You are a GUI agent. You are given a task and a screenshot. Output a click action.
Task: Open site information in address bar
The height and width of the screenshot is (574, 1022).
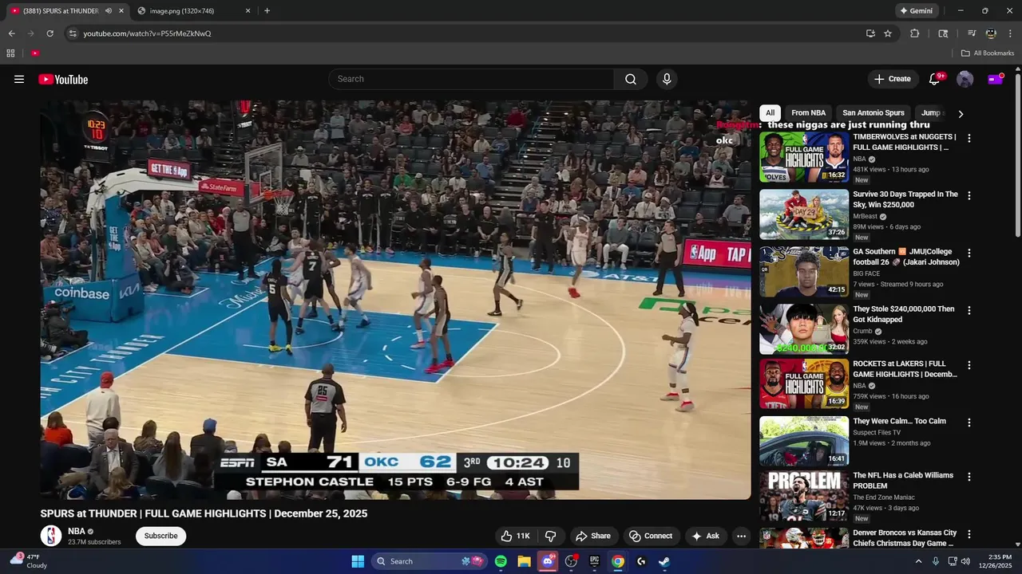[73, 33]
